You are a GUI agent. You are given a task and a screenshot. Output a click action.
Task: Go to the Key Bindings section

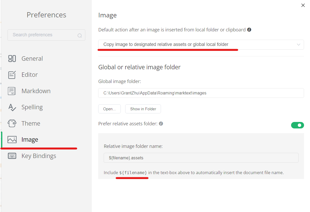click(39, 156)
